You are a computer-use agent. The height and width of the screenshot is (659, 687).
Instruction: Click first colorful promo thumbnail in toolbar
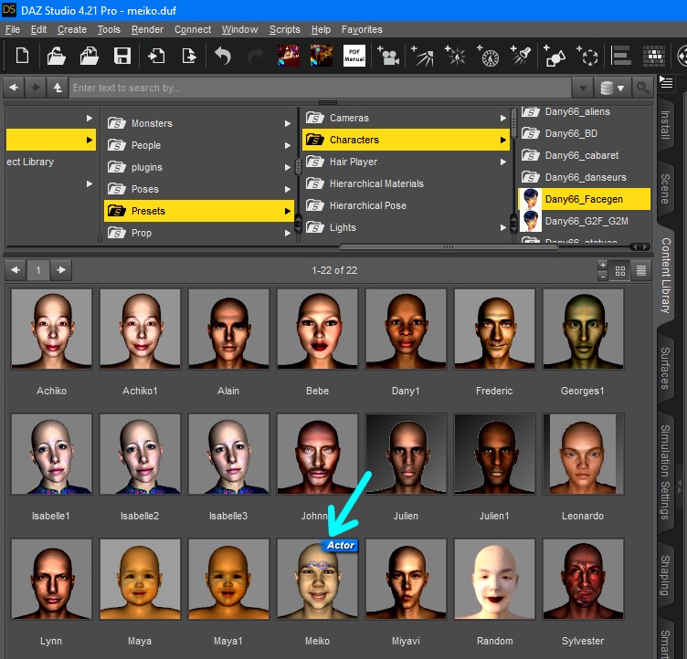pos(289,56)
